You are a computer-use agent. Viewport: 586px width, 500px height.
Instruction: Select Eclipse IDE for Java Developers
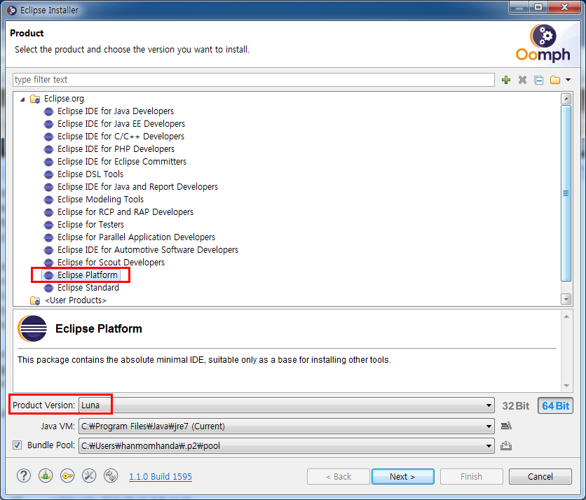coord(116,111)
